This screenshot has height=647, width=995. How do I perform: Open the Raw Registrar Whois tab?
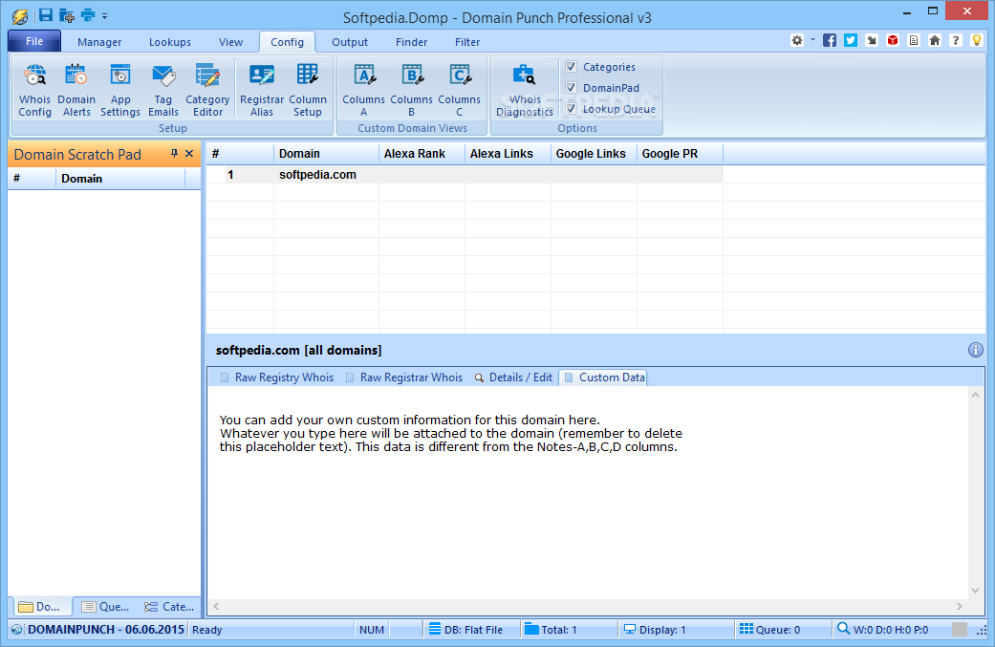click(x=404, y=377)
